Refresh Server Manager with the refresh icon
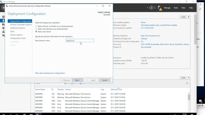205x115 pixels. (151, 8)
